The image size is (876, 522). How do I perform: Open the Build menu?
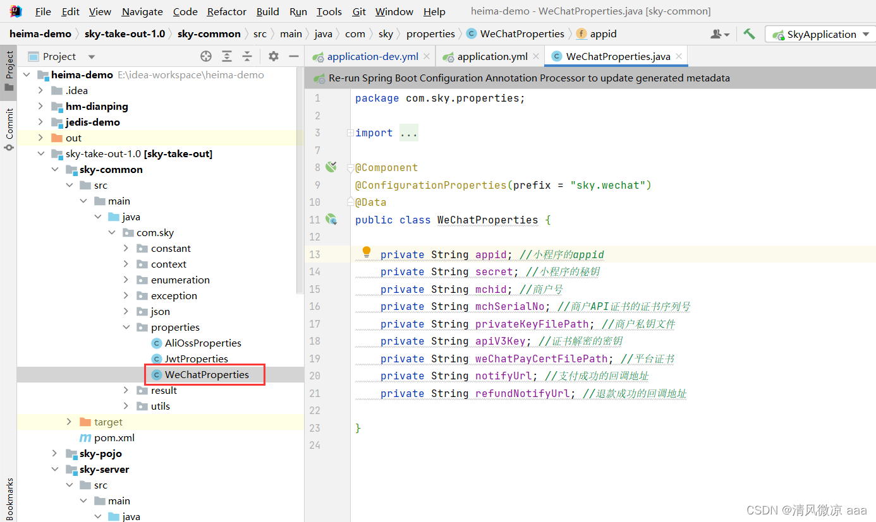[268, 11]
